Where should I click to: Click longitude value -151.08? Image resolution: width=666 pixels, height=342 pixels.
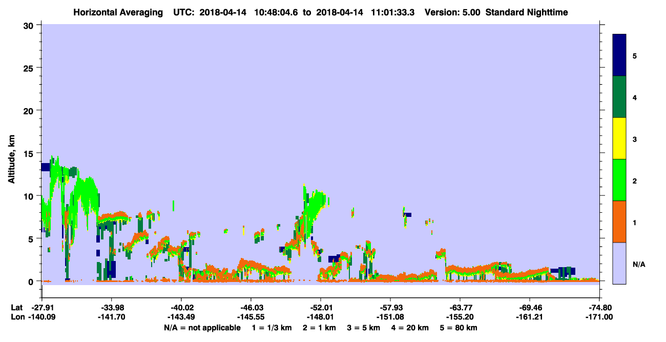pyautogui.click(x=390, y=317)
